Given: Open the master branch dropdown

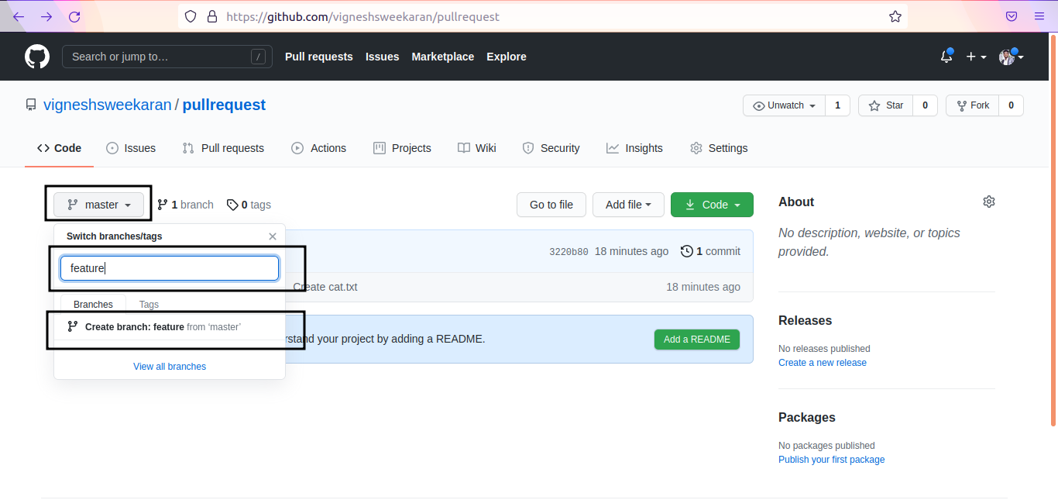Looking at the screenshot, I should pyautogui.click(x=99, y=205).
